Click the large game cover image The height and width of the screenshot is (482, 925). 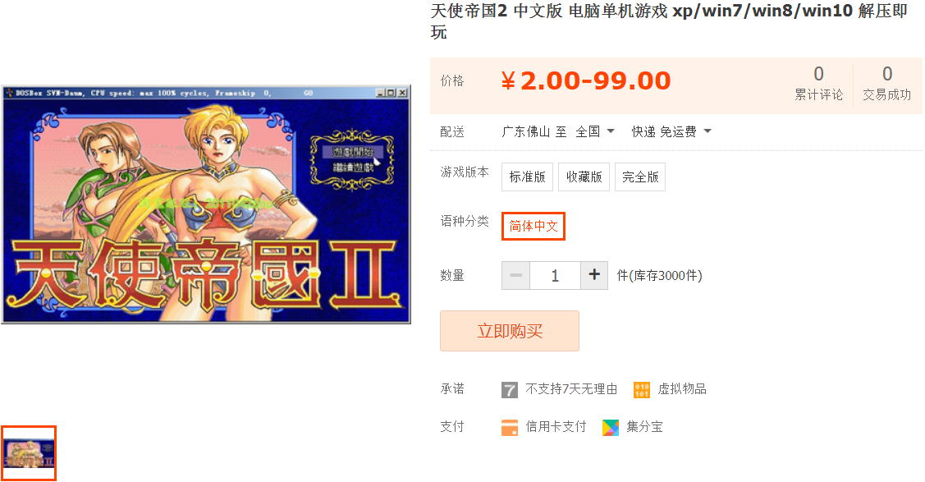tap(206, 204)
